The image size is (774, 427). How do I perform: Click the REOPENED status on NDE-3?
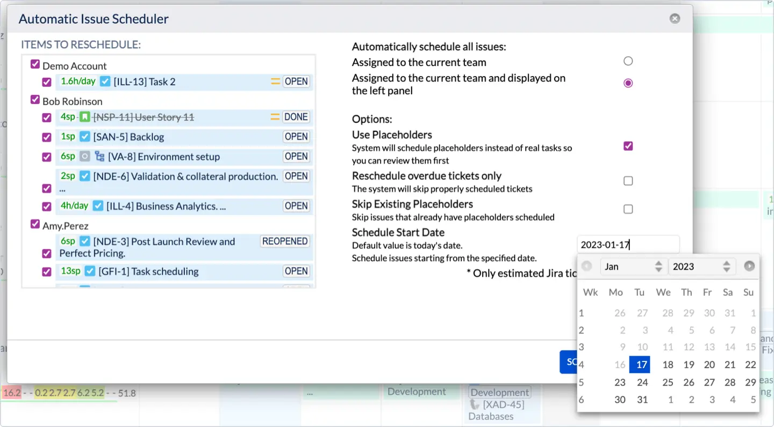285,241
